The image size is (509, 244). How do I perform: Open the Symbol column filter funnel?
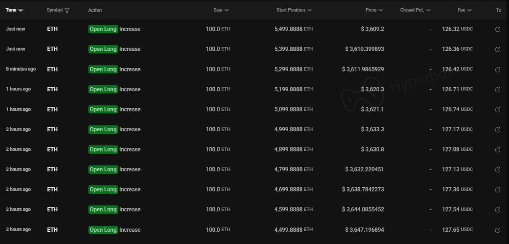(67, 11)
